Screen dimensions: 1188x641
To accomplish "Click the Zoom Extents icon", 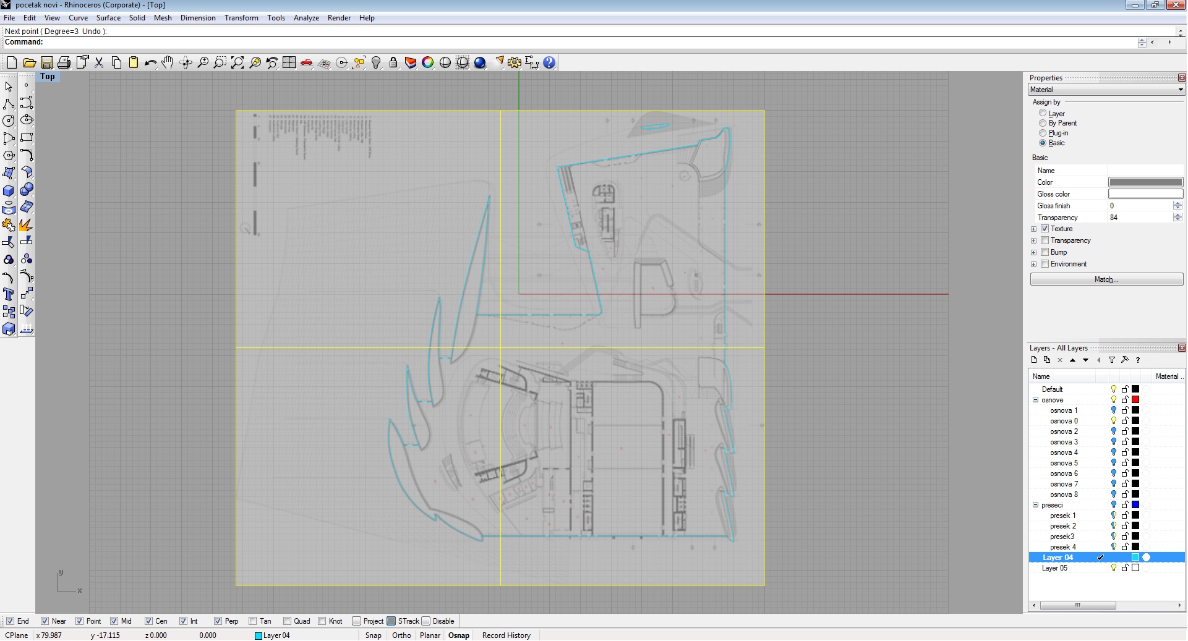I will pyautogui.click(x=237, y=62).
